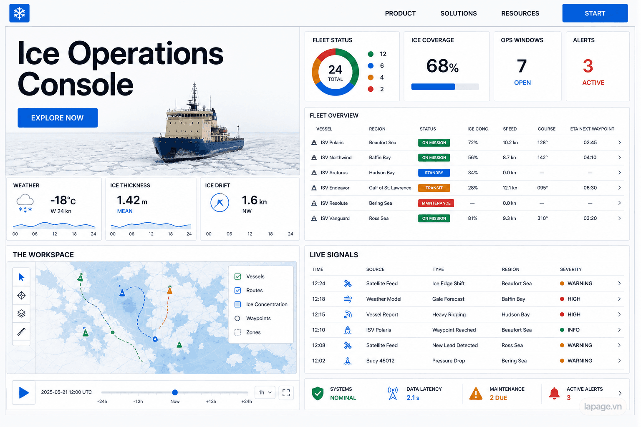
Task: Click the green shield Systems Nominal icon
Action: click(x=318, y=393)
